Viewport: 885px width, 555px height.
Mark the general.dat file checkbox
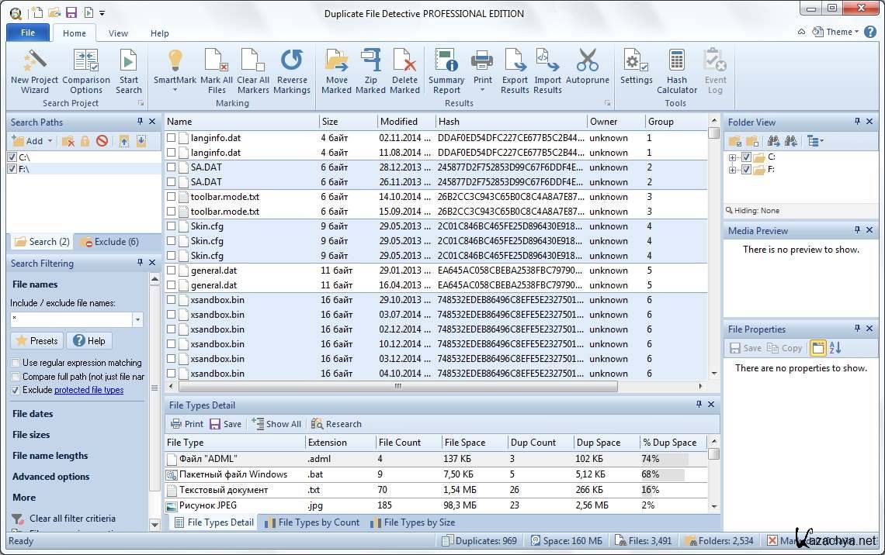pos(172,271)
